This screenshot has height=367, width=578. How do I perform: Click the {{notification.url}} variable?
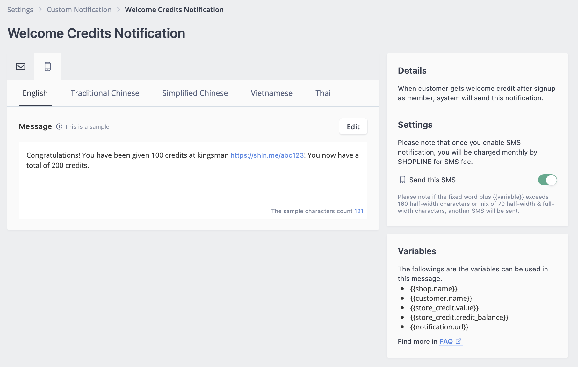(x=439, y=327)
